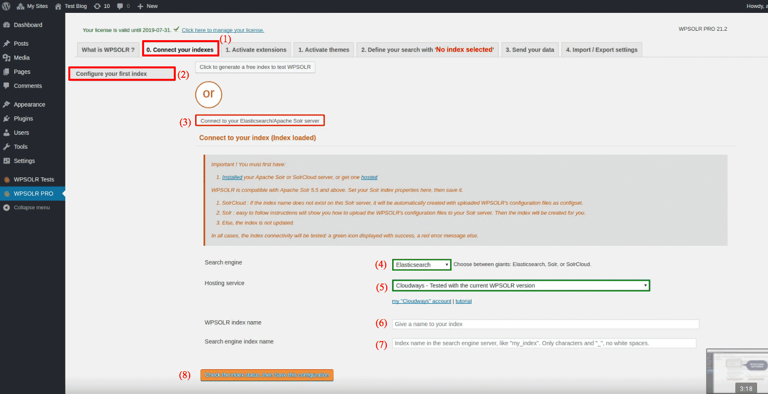Screen dimensions: 768x394
Task: Select the 0. Connect your indexes tab
Action: [x=180, y=50]
